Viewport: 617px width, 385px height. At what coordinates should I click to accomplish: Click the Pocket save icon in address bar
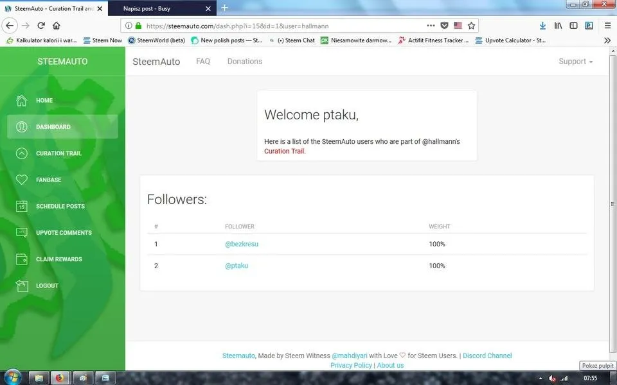444,26
